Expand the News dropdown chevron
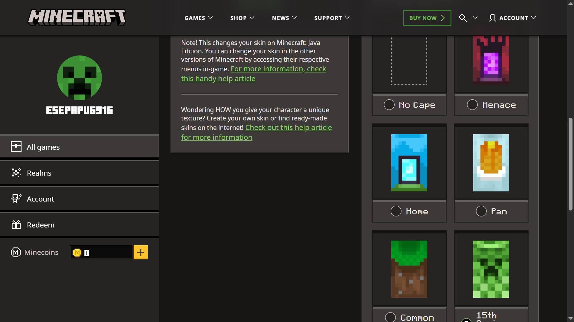Viewport: 574px width, 322px height. tap(294, 18)
